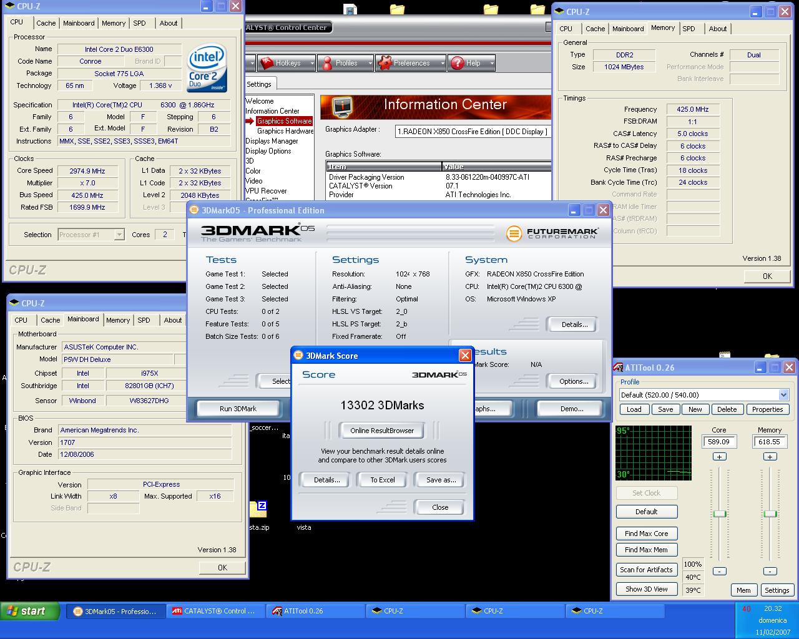Click the Settings button in ATITool

[777, 590]
